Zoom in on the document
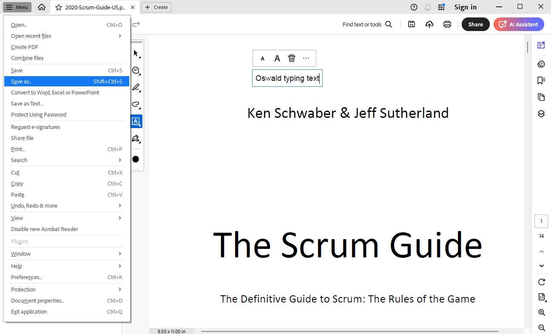 (542, 312)
